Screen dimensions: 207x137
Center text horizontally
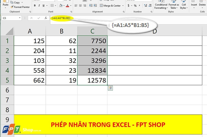(80, 5)
